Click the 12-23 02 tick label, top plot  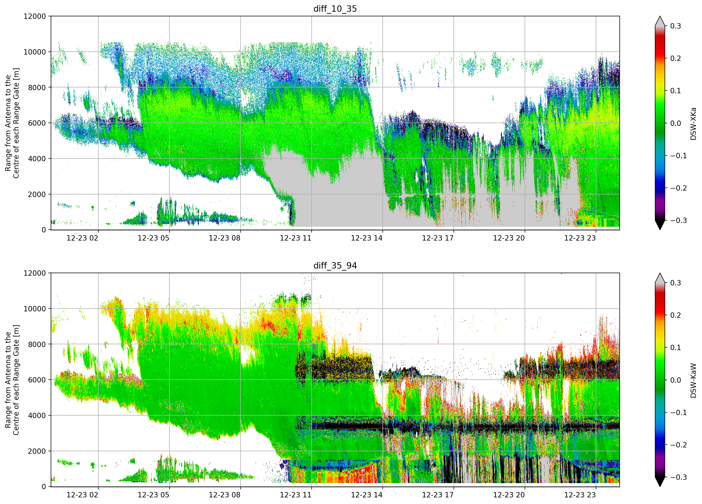pyautogui.click(x=82, y=238)
